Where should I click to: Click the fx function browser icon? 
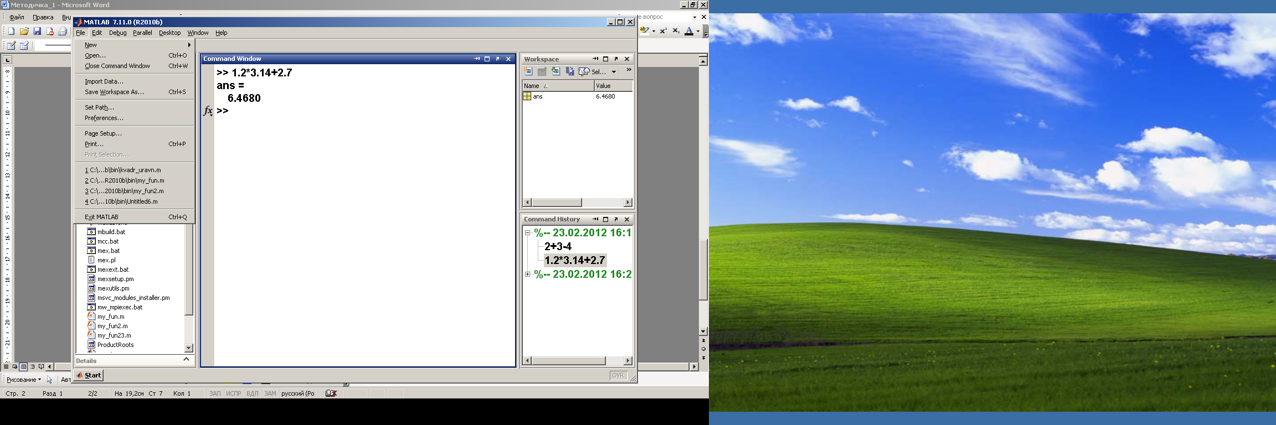(208, 111)
